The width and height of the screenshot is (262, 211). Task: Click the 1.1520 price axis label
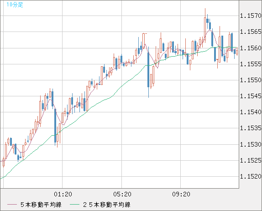(x=251, y=176)
